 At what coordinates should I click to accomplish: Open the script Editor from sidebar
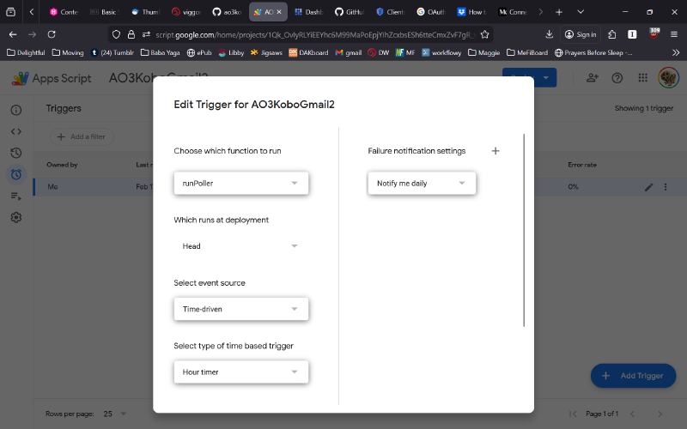tap(15, 131)
